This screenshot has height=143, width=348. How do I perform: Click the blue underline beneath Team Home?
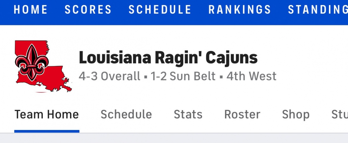tap(47, 131)
